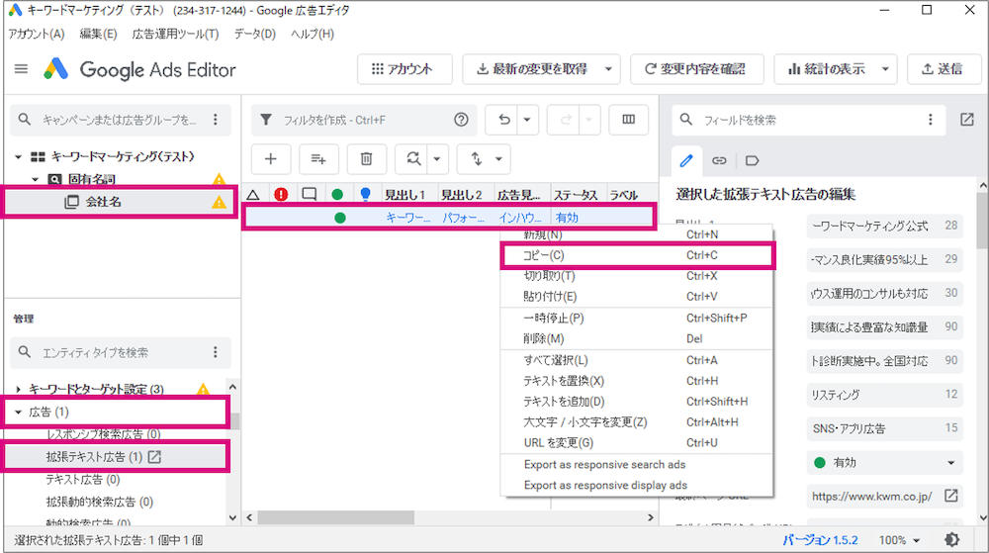
Task: Select レスポンシブ検索広告 (0)
Action: [x=104, y=434]
